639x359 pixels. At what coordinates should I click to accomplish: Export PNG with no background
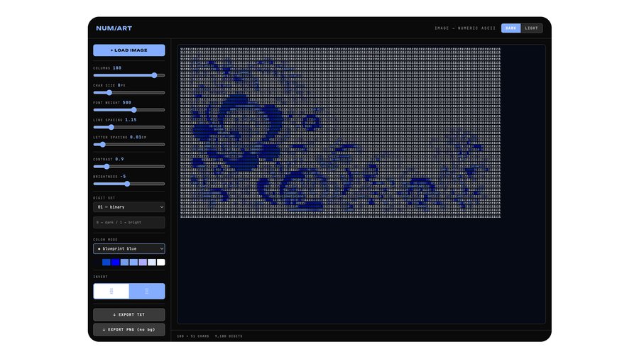coord(129,330)
